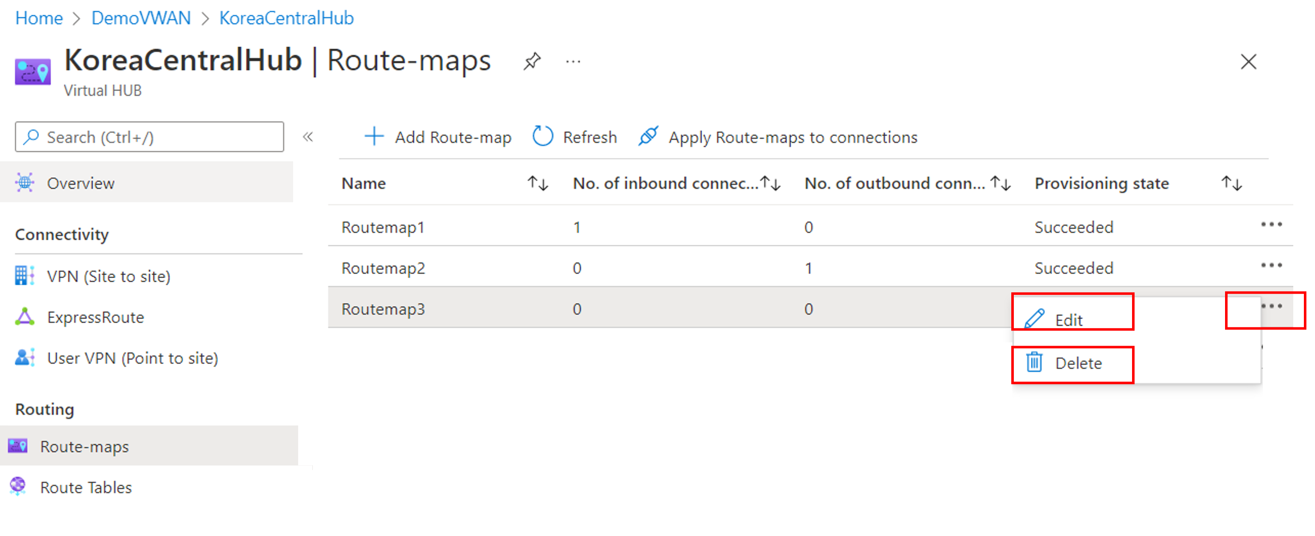This screenshot has width=1315, height=536.
Task: Sort by No. of inbound connections arrows
Action: click(x=770, y=183)
